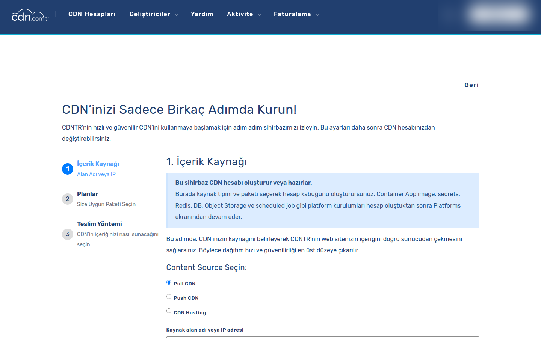This screenshot has width=541, height=338.
Task: Go to the Yardım page
Action: coord(202,14)
